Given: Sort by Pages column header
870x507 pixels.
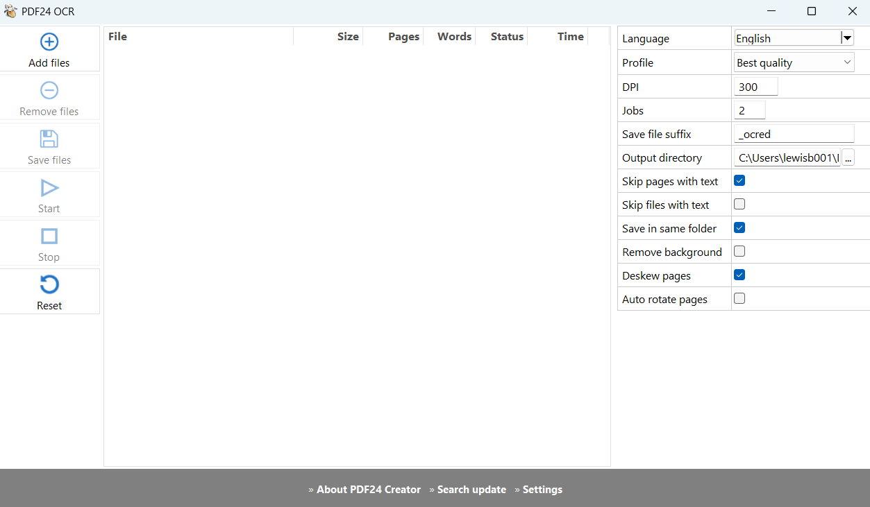Looking at the screenshot, I should (393, 37).
